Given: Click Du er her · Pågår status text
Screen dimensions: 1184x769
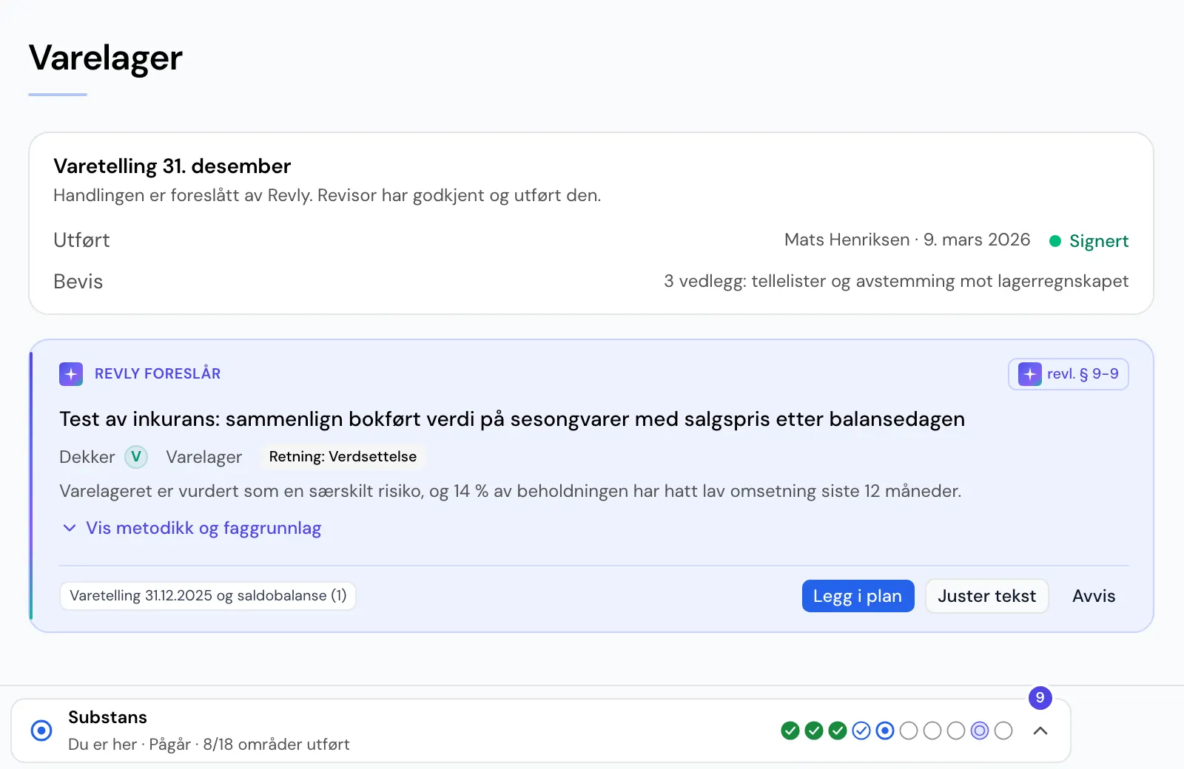Looking at the screenshot, I should [x=209, y=745].
